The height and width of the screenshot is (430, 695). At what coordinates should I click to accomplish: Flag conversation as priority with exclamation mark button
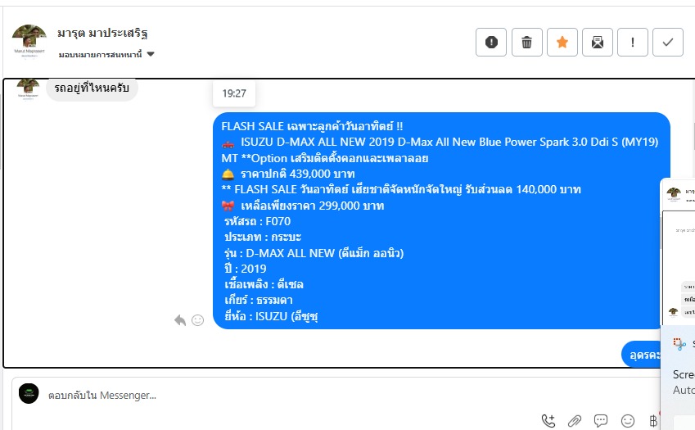point(633,42)
